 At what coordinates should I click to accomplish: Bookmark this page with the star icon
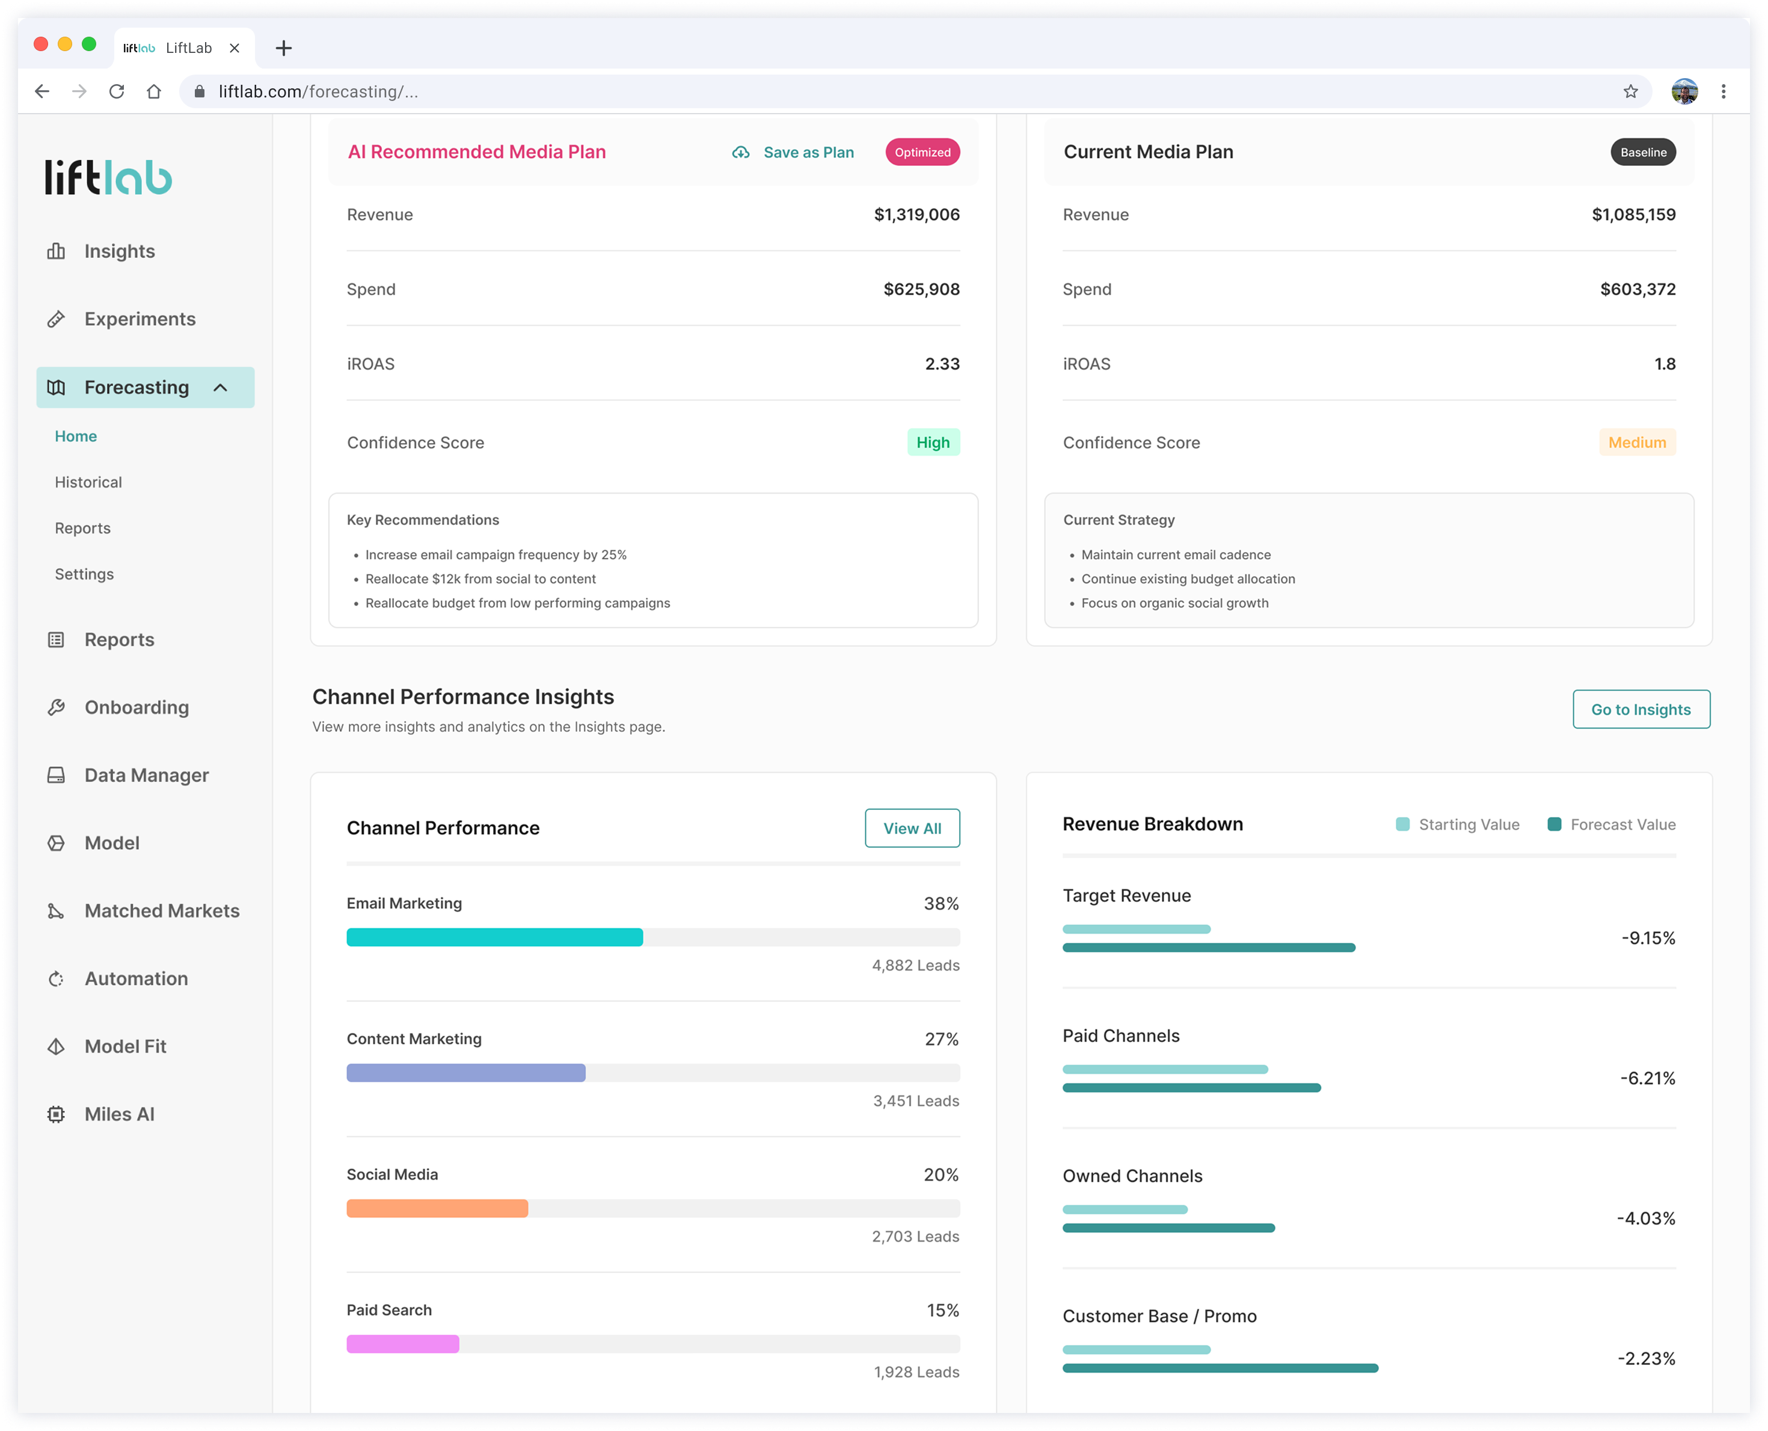tap(1630, 91)
